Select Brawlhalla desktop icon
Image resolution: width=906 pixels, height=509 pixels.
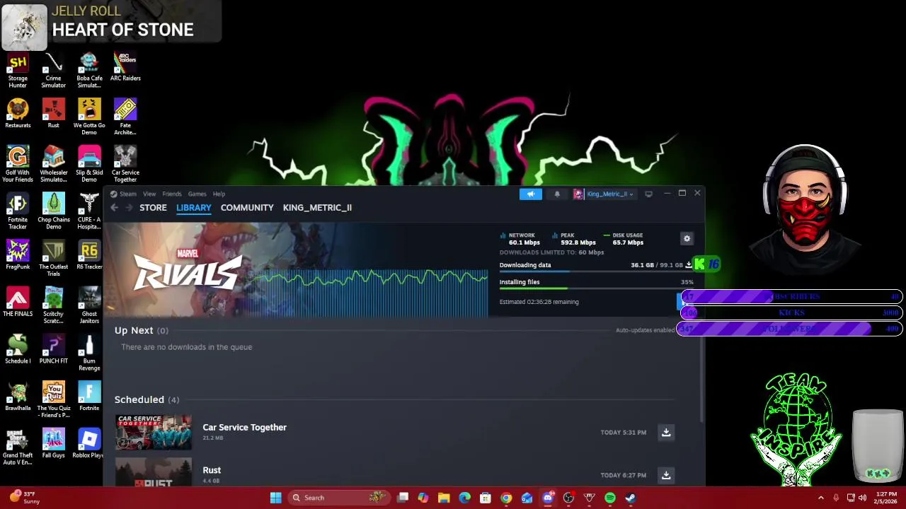pyautogui.click(x=18, y=397)
